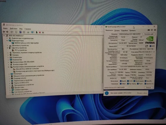The width and height of the screenshot is (166, 125).
Task: Click the scan hardware monitor toolbar icon
Action: point(32,32)
